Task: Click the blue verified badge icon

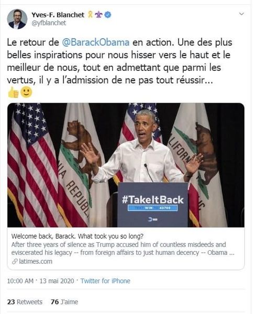Action: (x=108, y=15)
